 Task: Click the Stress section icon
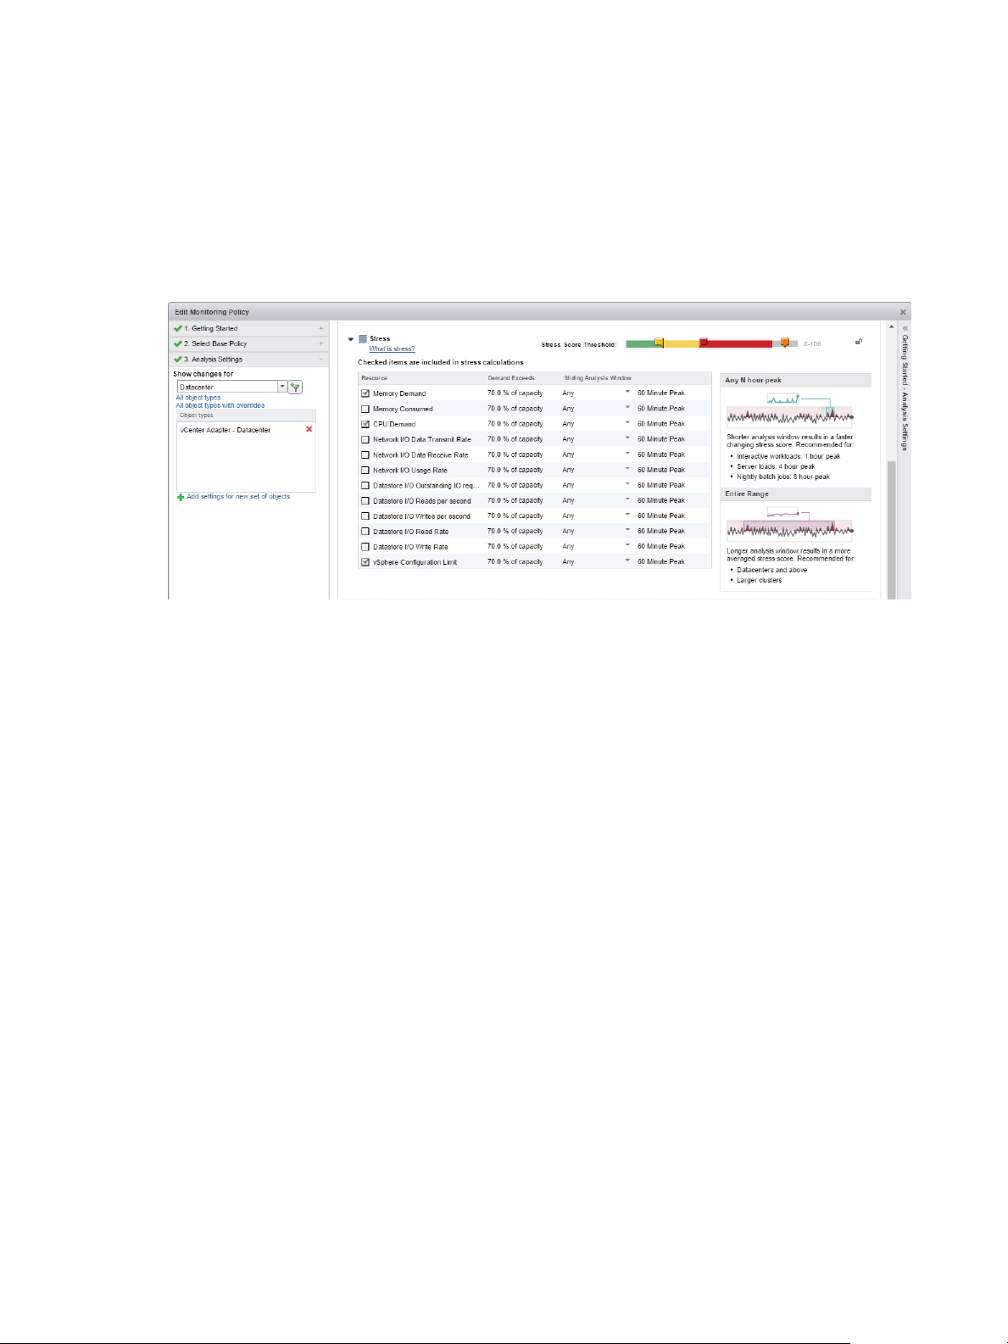pyautogui.click(x=363, y=338)
